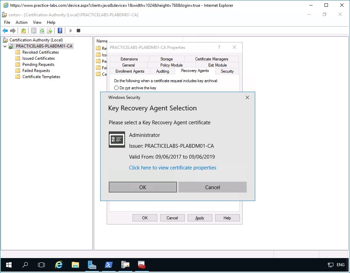Click the certificate icon beside Administrator
Screen dimensions: 350x273
(117, 140)
